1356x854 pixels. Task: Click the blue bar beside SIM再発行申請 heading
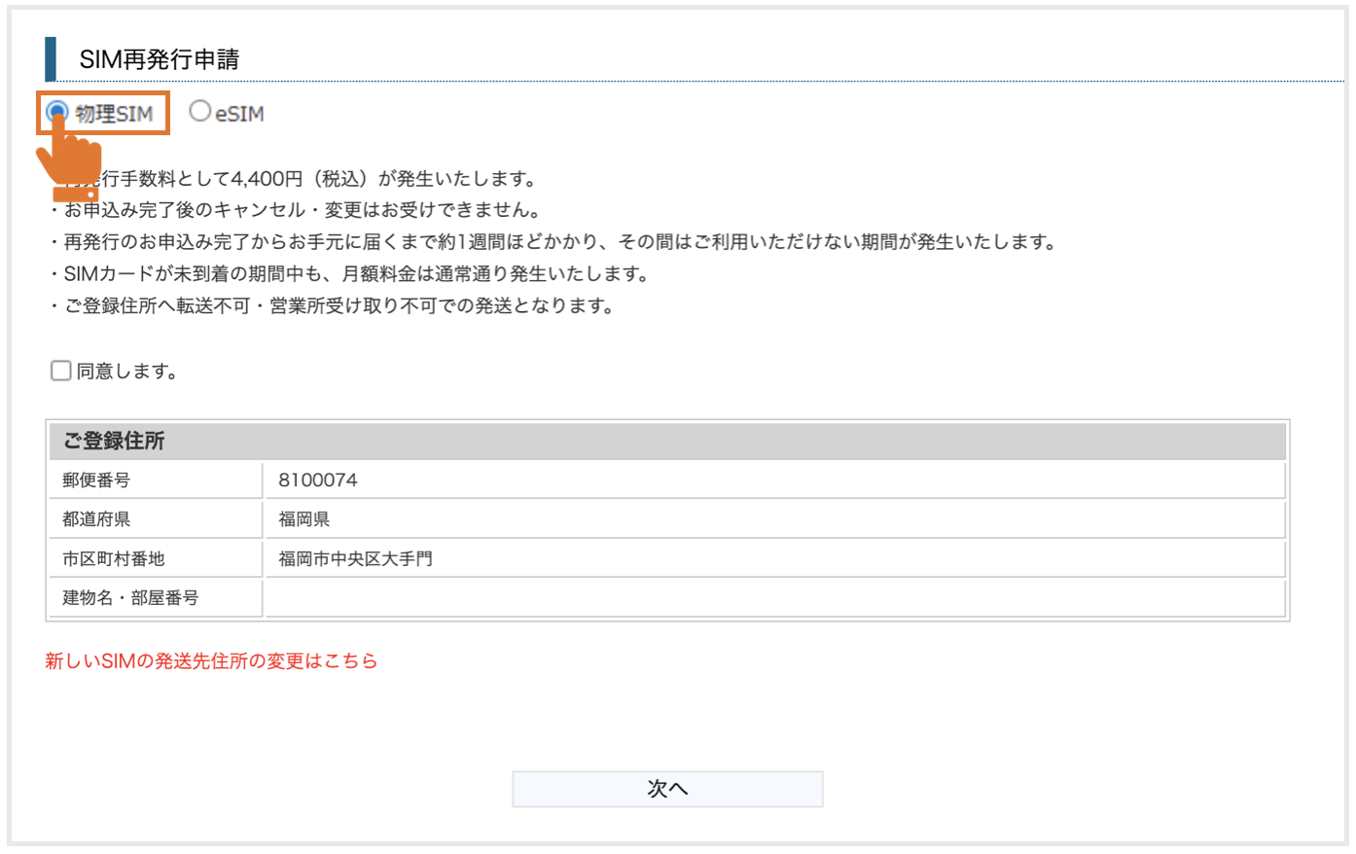click(x=51, y=59)
